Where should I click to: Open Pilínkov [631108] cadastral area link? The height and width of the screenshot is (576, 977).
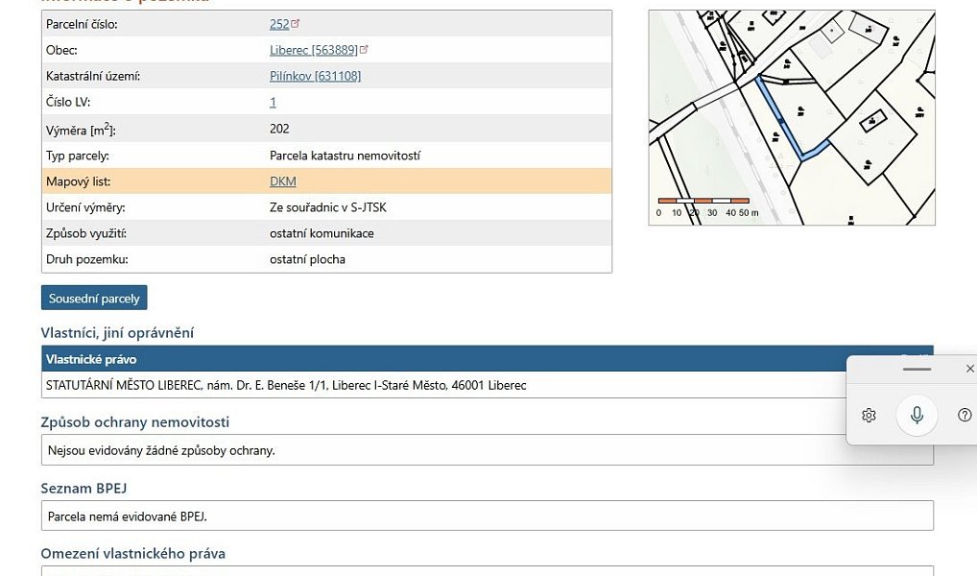[x=316, y=76]
